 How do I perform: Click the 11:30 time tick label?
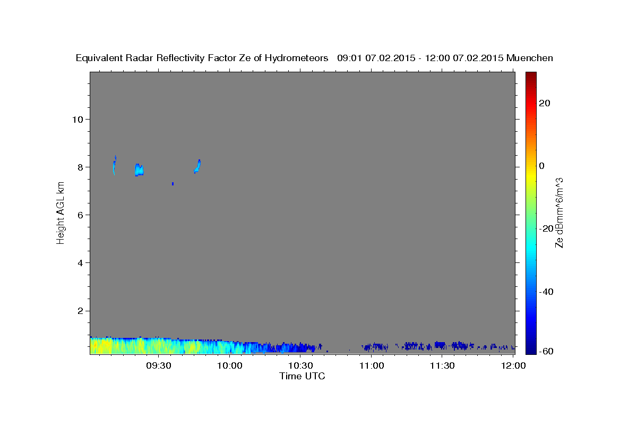442,366
